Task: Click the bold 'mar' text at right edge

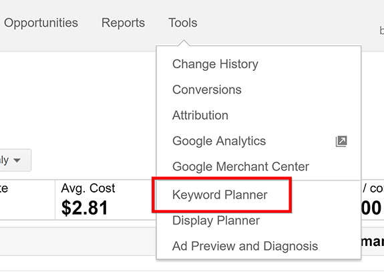Action: 373,241
